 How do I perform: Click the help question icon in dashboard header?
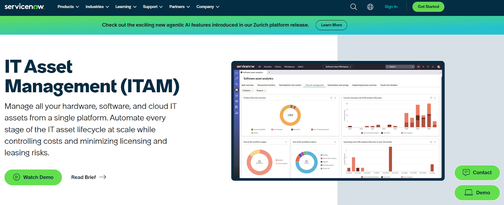click(x=428, y=67)
